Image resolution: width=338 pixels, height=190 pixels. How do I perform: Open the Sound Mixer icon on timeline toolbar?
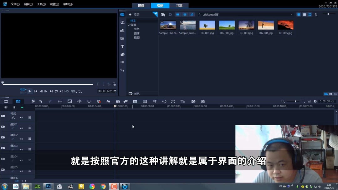(x=109, y=101)
